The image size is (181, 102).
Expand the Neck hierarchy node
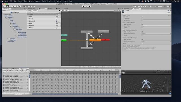[x=11, y=23]
